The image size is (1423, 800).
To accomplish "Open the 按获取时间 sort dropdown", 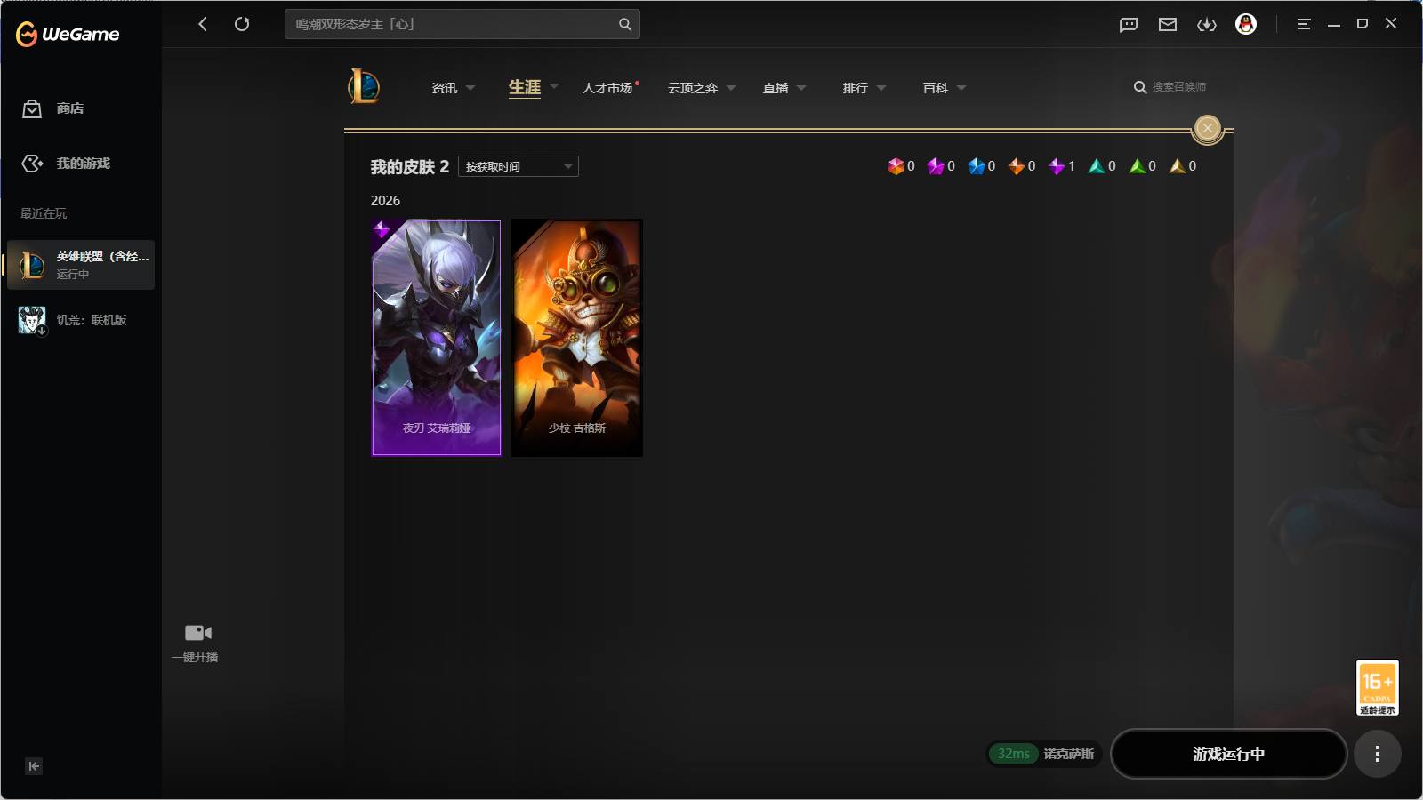I will (519, 166).
